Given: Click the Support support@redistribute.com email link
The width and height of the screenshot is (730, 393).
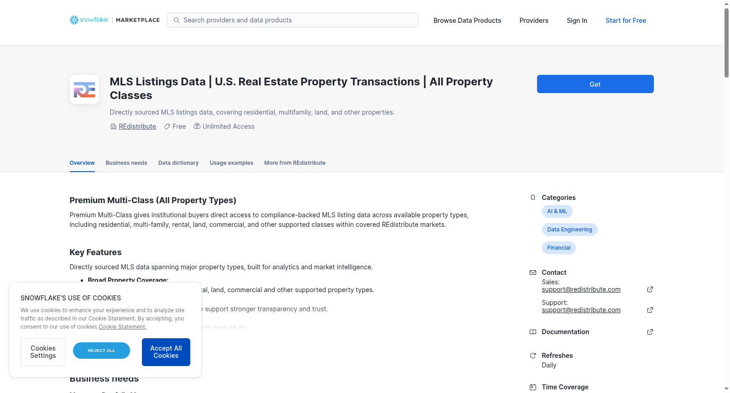Looking at the screenshot, I should [581, 310].
